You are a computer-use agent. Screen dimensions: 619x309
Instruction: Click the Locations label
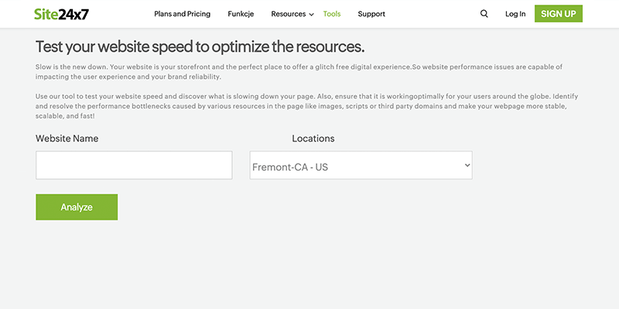313,138
